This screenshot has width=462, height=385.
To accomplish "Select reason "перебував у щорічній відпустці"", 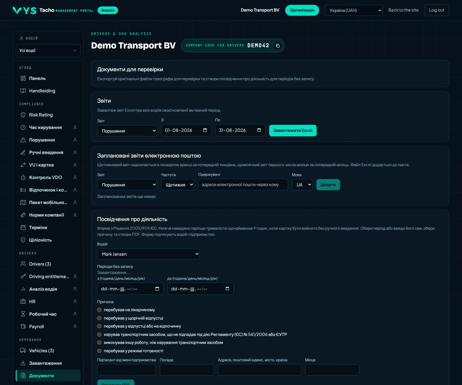I will [x=99, y=318].
